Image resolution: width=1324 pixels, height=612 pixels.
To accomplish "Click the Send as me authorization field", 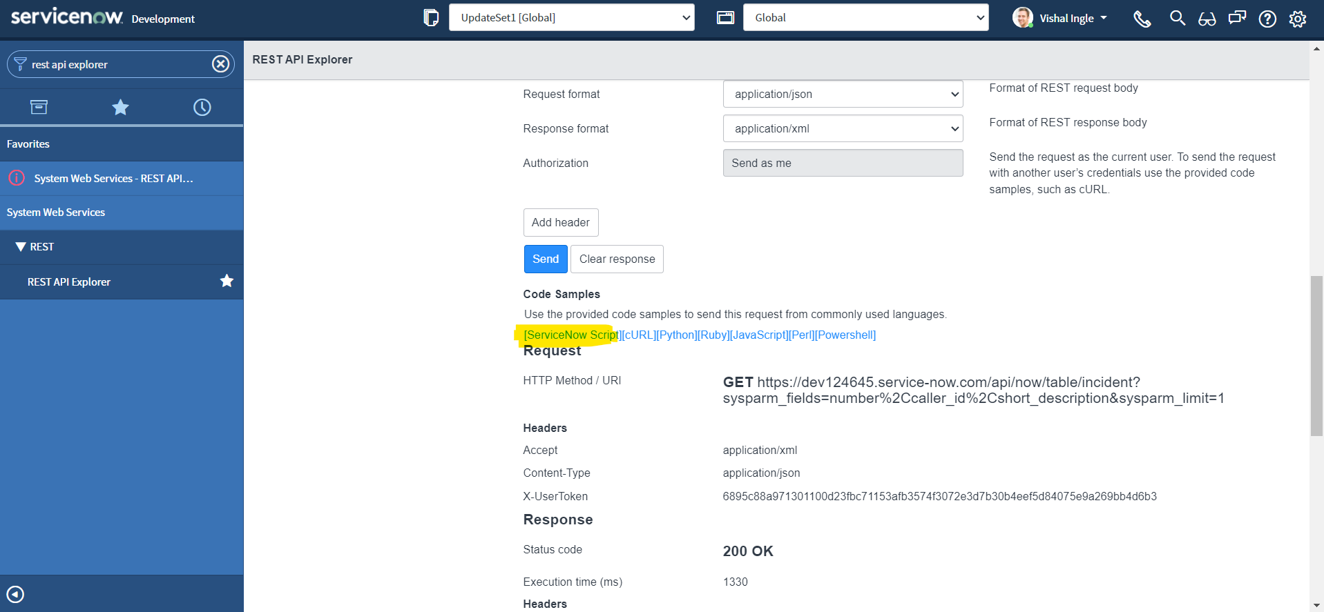I will coord(843,163).
